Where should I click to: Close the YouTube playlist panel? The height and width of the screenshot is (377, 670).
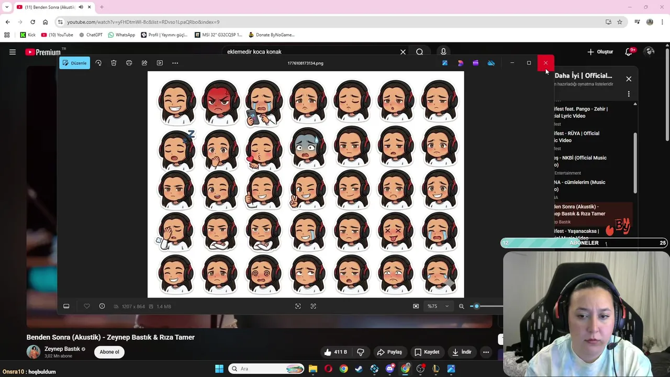(x=629, y=79)
